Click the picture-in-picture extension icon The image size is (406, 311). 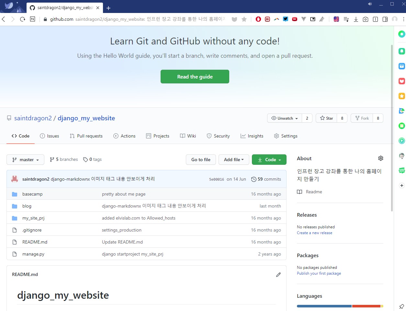coord(313,19)
